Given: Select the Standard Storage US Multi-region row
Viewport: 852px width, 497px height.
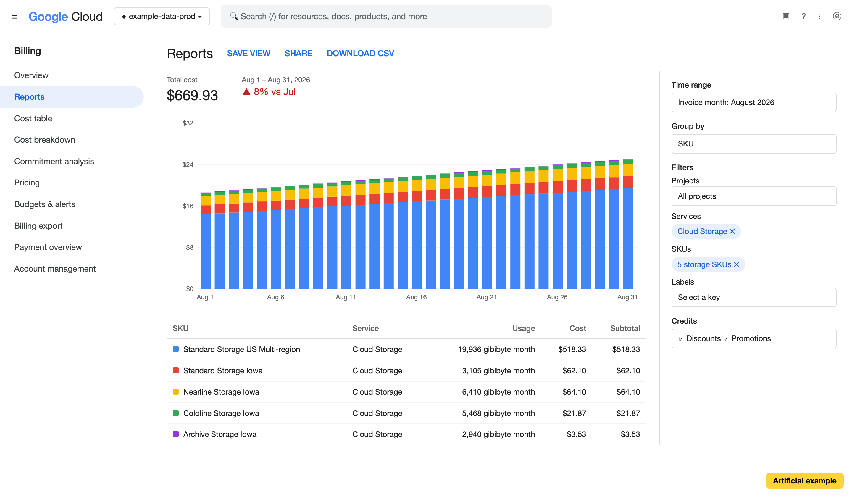Looking at the screenshot, I should (406, 350).
